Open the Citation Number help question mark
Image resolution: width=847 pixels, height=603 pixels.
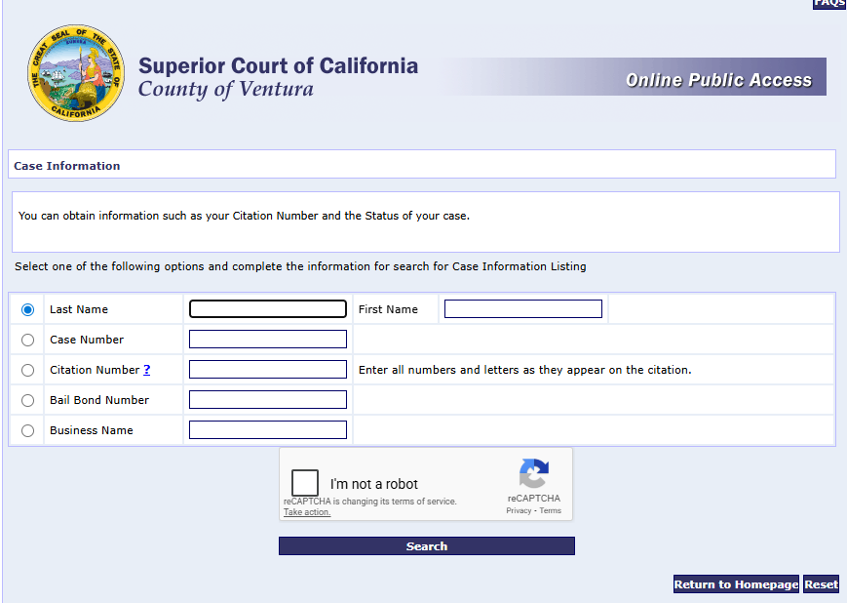pyautogui.click(x=147, y=370)
